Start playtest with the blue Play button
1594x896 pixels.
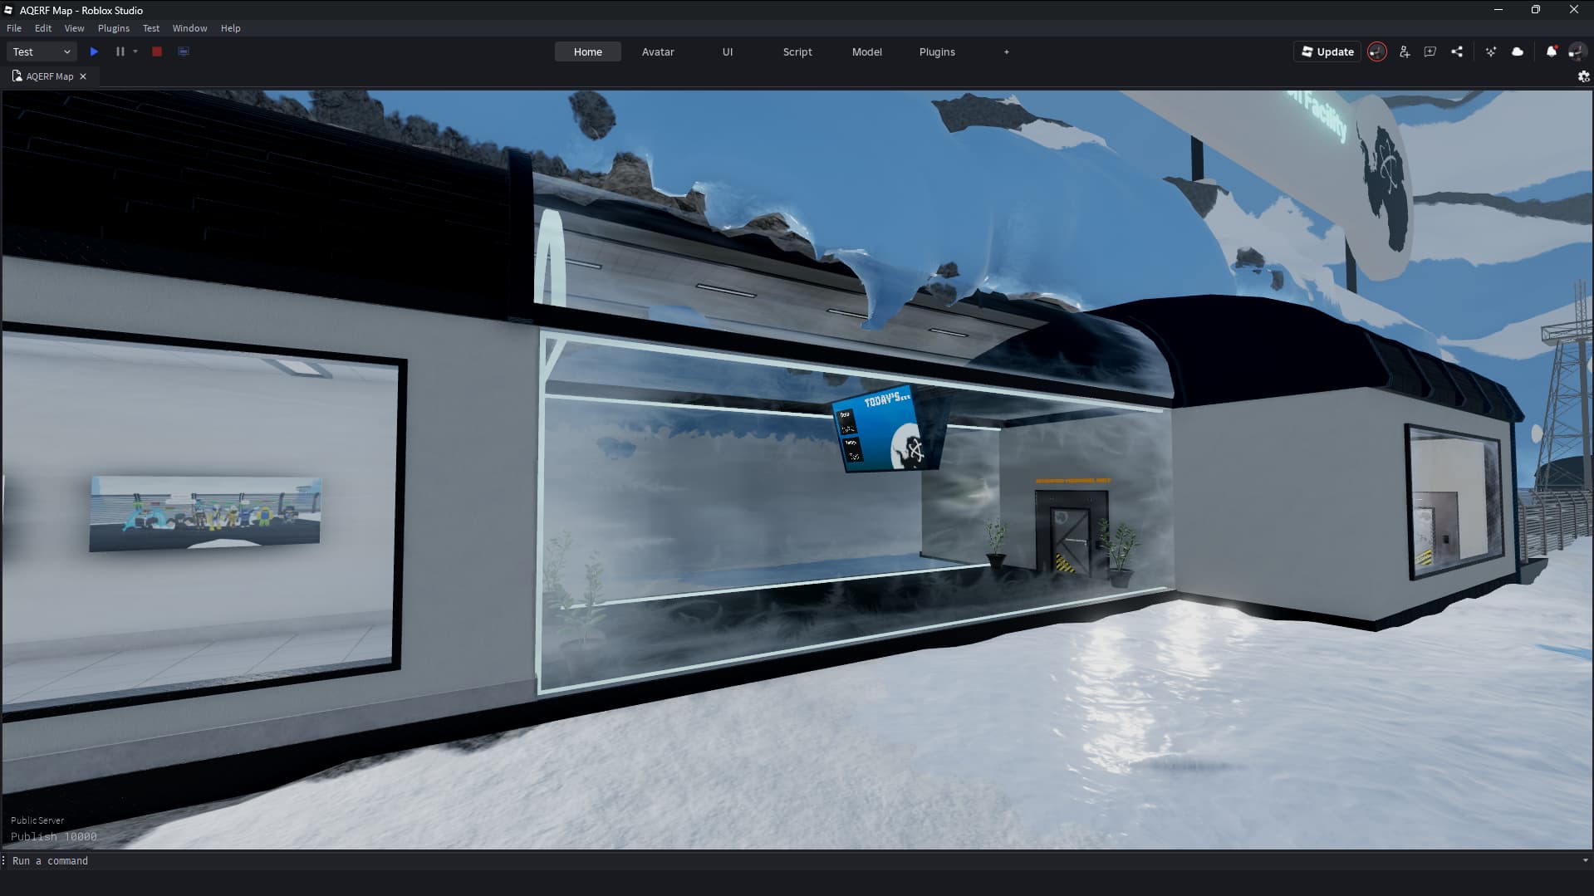[x=94, y=51]
